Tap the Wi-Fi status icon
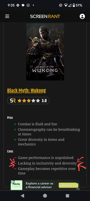Viewport: 90px width, 201px height. click(x=66, y=5)
